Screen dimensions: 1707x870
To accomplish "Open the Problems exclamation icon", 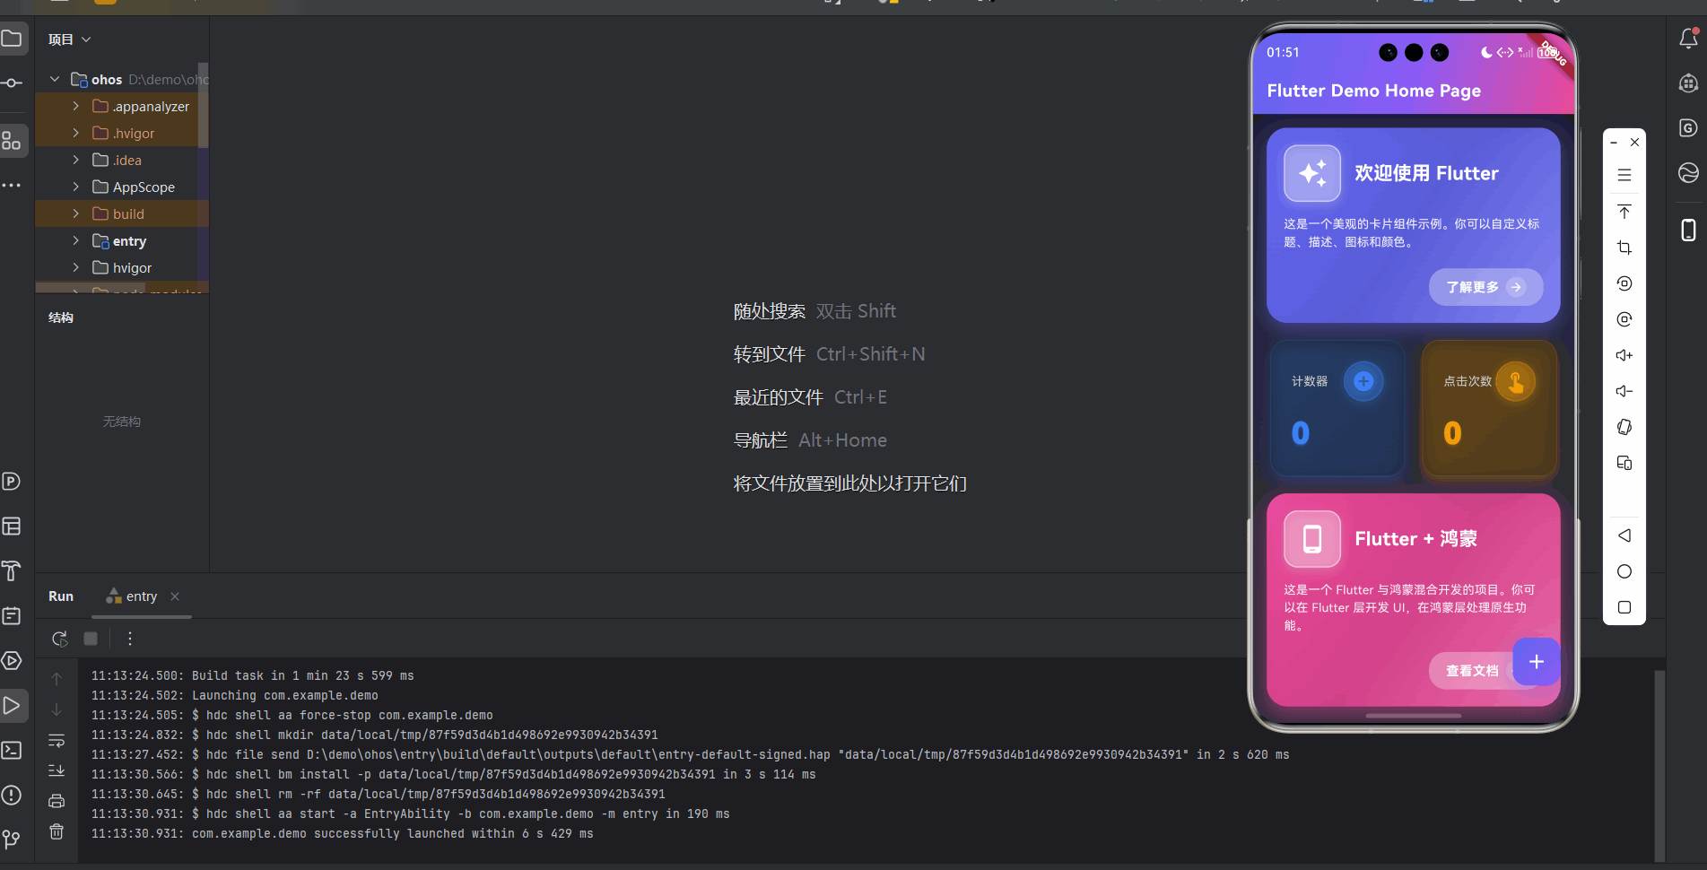I will (12, 795).
